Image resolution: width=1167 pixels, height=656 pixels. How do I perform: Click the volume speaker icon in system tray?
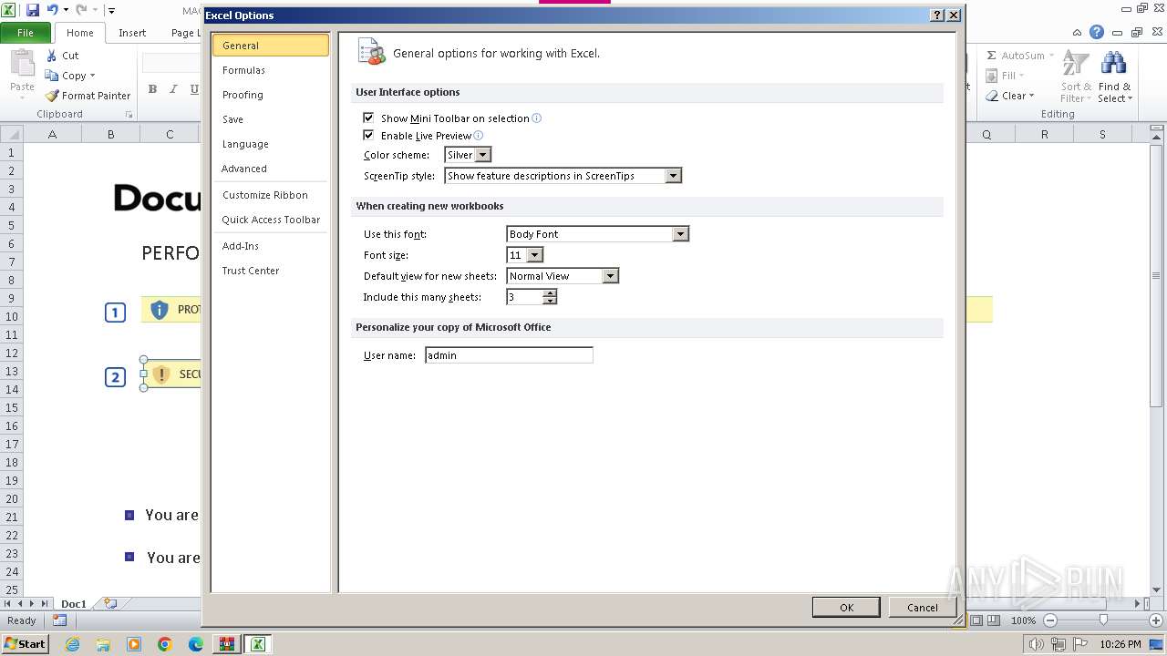tap(1036, 644)
